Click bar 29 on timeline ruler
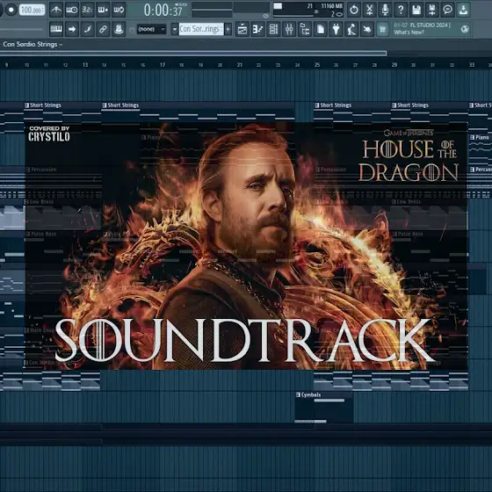Image resolution: width=492 pixels, height=492 pixels. 394,65
